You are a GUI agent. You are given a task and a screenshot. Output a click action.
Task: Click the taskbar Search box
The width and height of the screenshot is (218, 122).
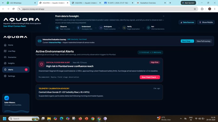coord(24,119)
